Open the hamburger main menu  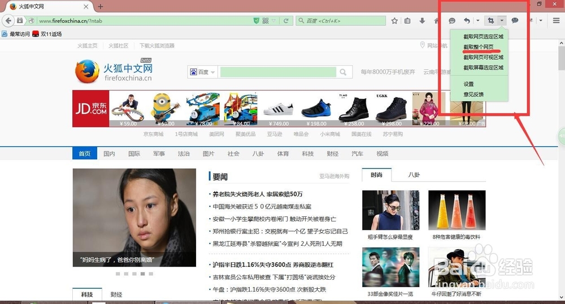click(556, 20)
